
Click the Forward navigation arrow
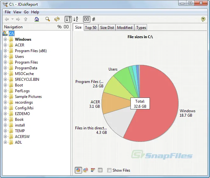pos(18,19)
